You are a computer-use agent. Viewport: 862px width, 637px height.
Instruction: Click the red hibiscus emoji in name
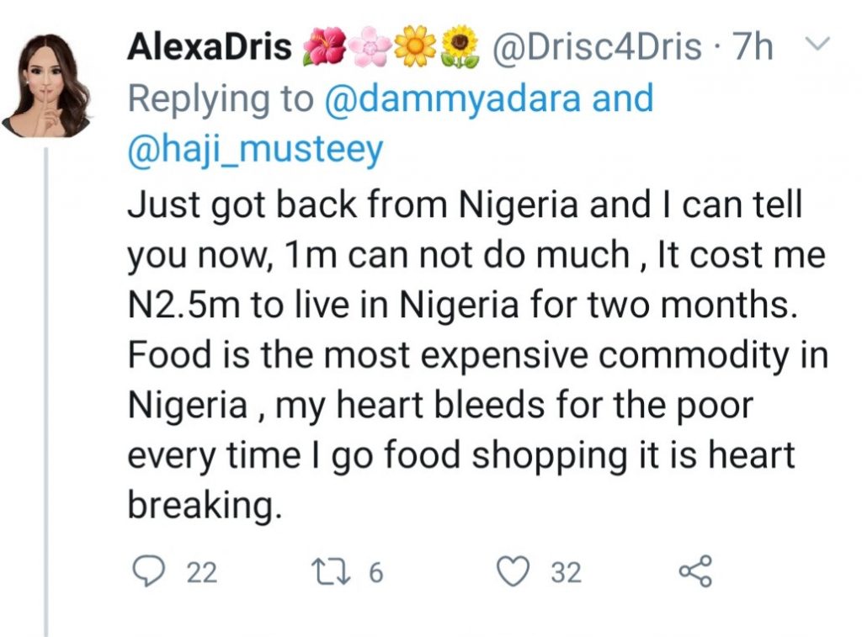point(323,48)
